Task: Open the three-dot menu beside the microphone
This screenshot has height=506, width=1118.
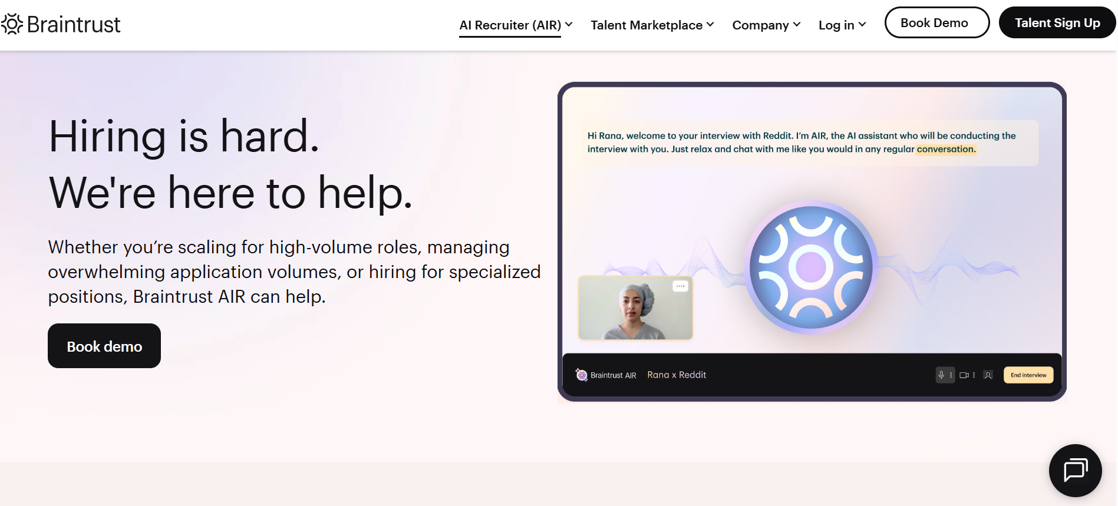Action: click(951, 375)
